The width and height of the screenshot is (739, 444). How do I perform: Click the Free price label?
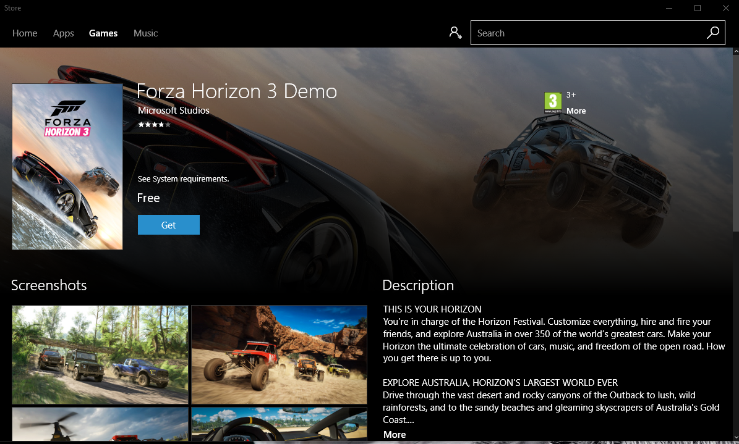148,198
